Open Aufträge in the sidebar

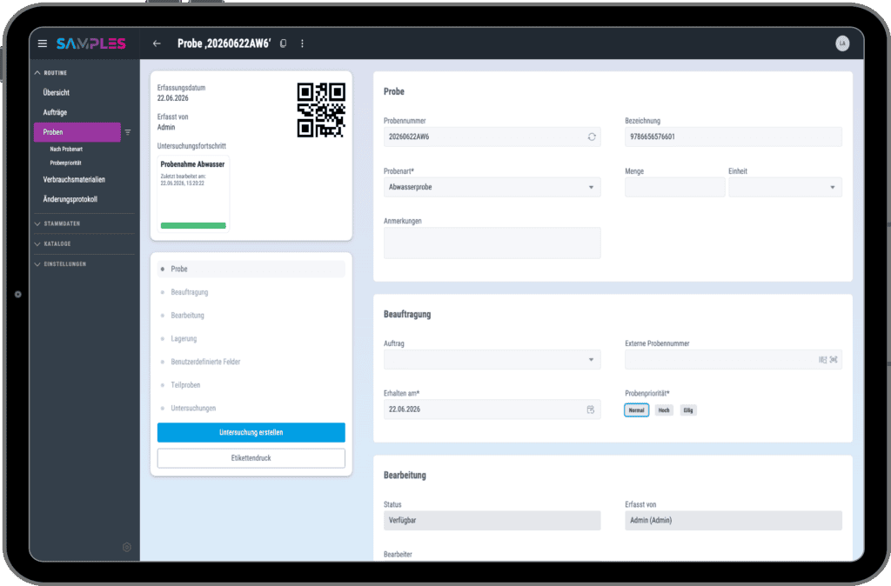[x=55, y=112]
